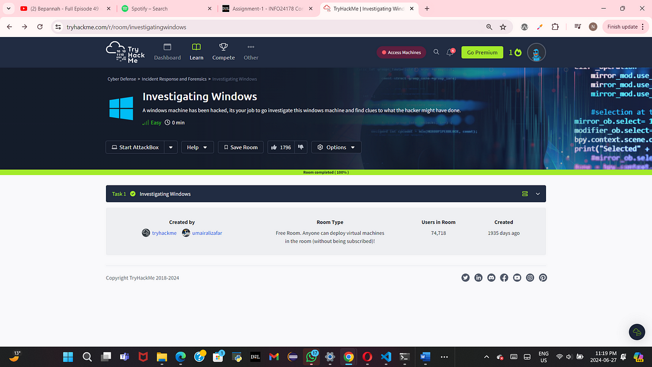Open the user avatar profile menu
Image resolution: width=652 pixels, height=367 pixels.
[536, 52]
